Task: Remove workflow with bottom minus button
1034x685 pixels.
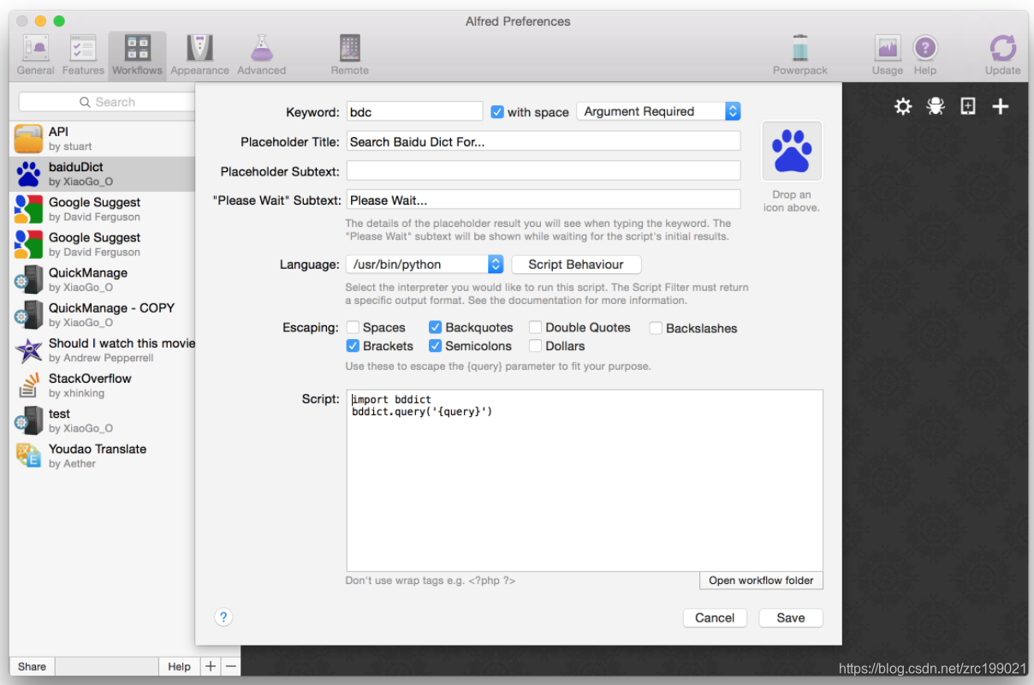Action: click(230, 666)
